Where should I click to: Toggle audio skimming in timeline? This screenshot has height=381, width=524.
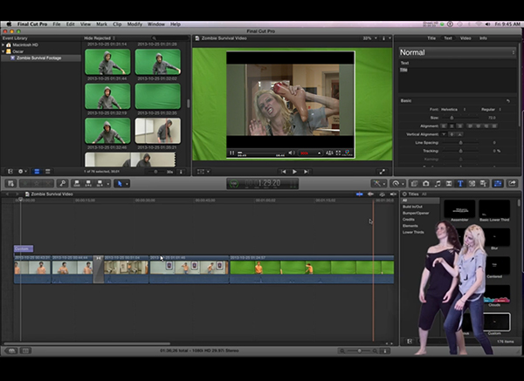click(x=370, y=194)
